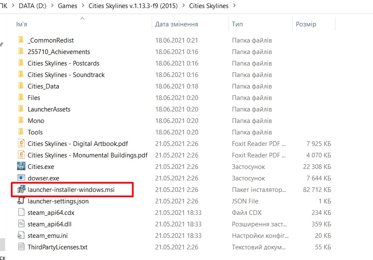The width and height of the screenshot is (373, 260).
Task: Select the 255710_Achievements folder icon
Action: 21,51
